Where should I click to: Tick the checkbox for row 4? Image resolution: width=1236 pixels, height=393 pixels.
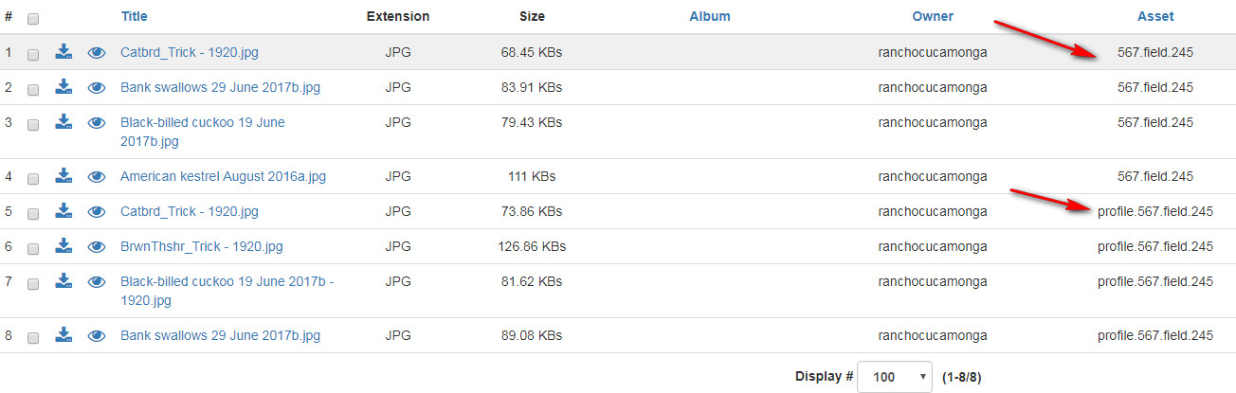[33, 178]
